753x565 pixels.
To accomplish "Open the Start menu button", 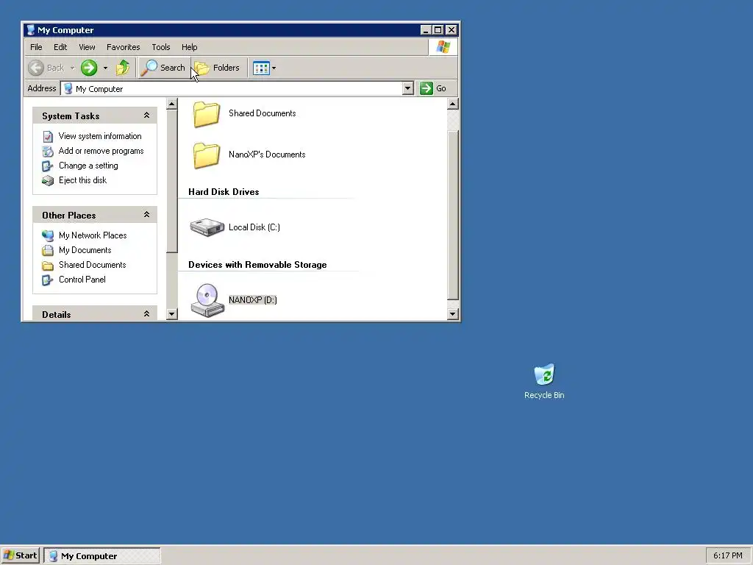I will [x=20, y=556].
